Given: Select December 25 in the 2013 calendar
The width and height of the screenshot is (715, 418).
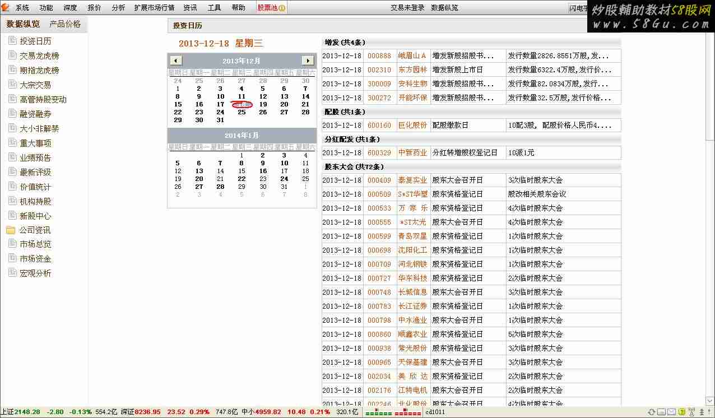Looking at the screenshot, I should (242, 112).
